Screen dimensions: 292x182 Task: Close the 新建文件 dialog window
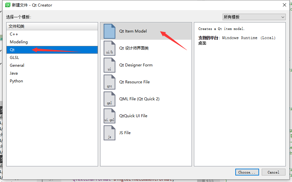285,5
